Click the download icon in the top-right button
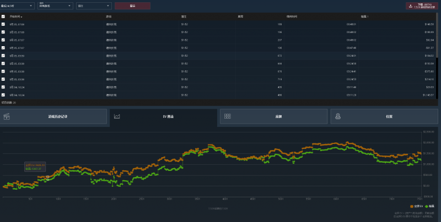Screen dimensions: 441x222 click(410, 6)
